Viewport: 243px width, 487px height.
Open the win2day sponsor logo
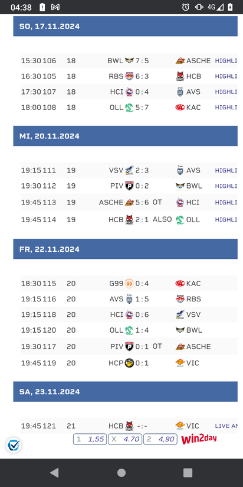[199, 439]
